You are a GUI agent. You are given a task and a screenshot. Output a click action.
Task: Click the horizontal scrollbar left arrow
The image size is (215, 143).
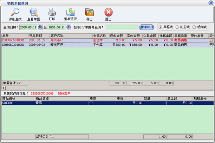pos(4,88)
